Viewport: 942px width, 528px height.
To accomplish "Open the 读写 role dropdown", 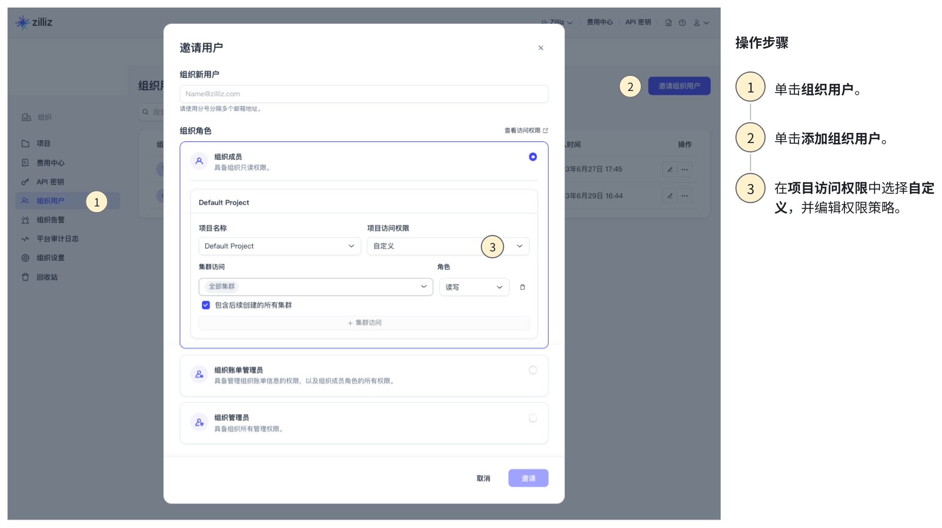I will (474, 287).
